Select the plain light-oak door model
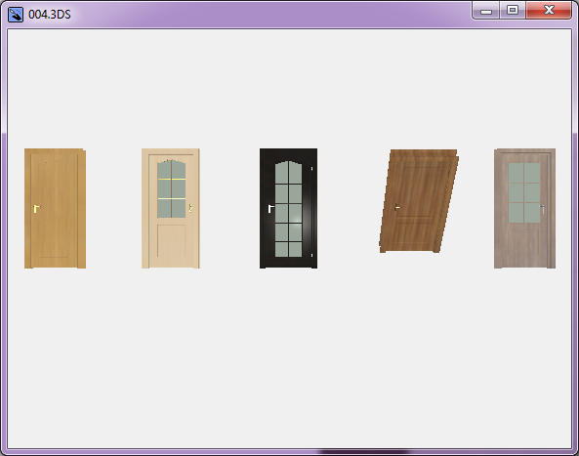This screenshot has width=579, height=456. click(55, 209)
